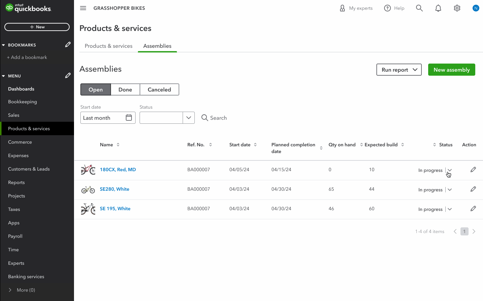Switch to Assemblies tab

[x=157, y=46]
